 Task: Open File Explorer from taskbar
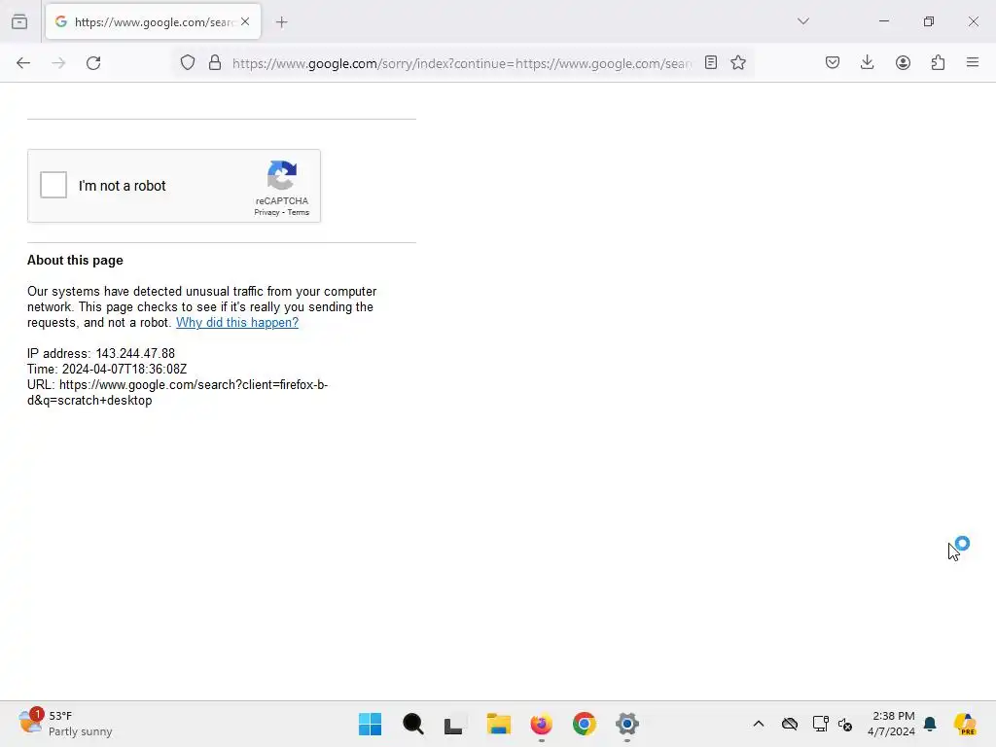499,724
